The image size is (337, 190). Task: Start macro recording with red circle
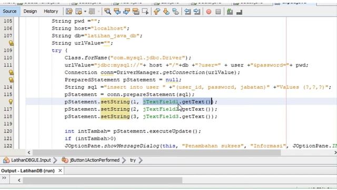[209, 12]
